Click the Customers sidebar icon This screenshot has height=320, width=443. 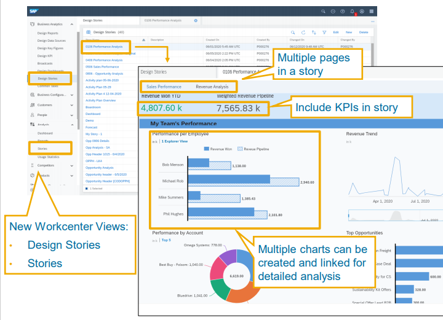click(32, 105)
